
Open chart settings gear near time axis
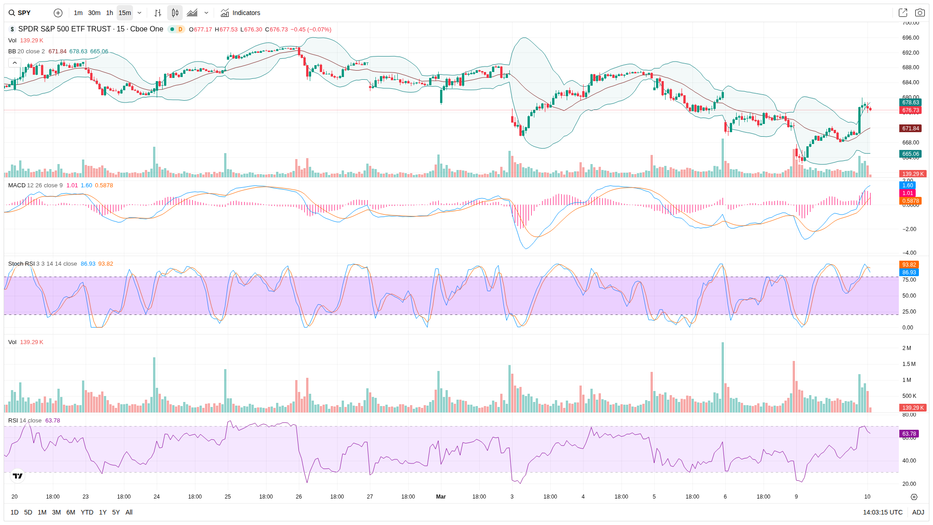pyautogui.click(x=914, y=497)
